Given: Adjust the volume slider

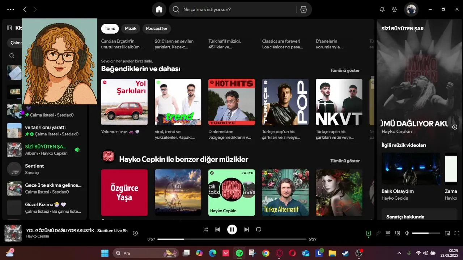Looking at the screenshot, I should click(426, 233).
